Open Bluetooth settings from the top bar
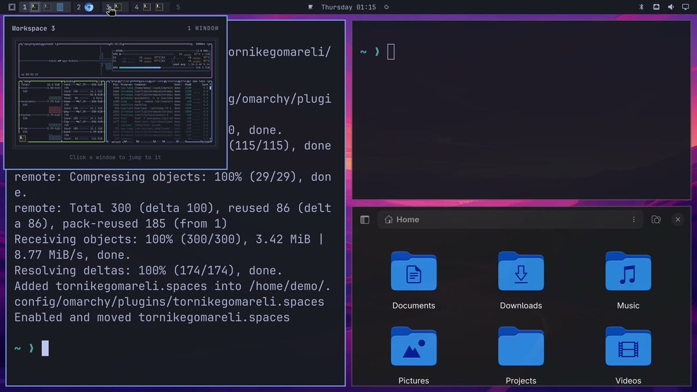697x392 pixels. click(642, 7)
